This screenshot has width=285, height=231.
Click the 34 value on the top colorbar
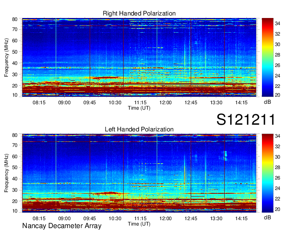click(x=277, y=23)
